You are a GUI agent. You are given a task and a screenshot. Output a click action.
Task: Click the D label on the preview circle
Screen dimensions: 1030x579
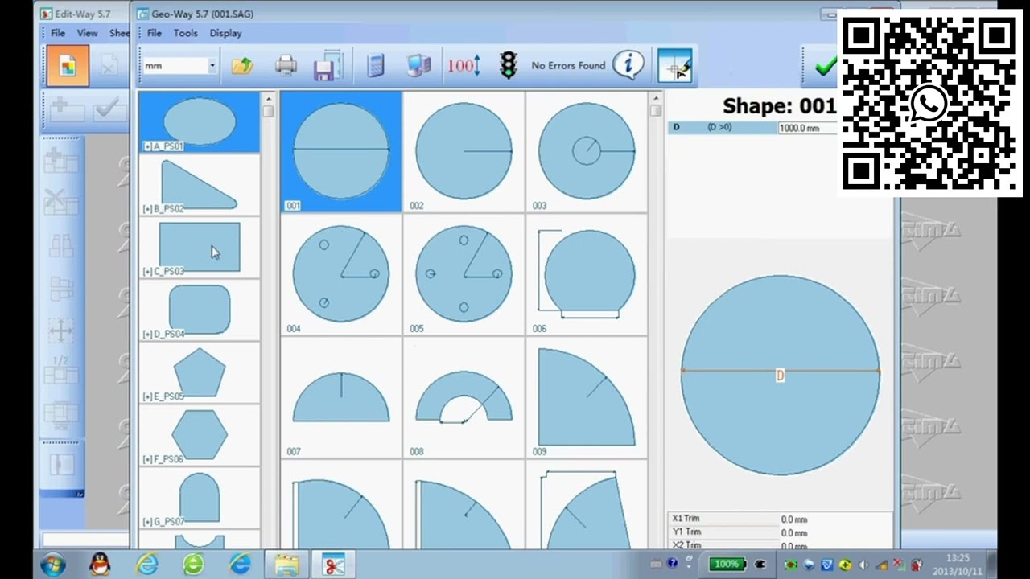(780, 376)
